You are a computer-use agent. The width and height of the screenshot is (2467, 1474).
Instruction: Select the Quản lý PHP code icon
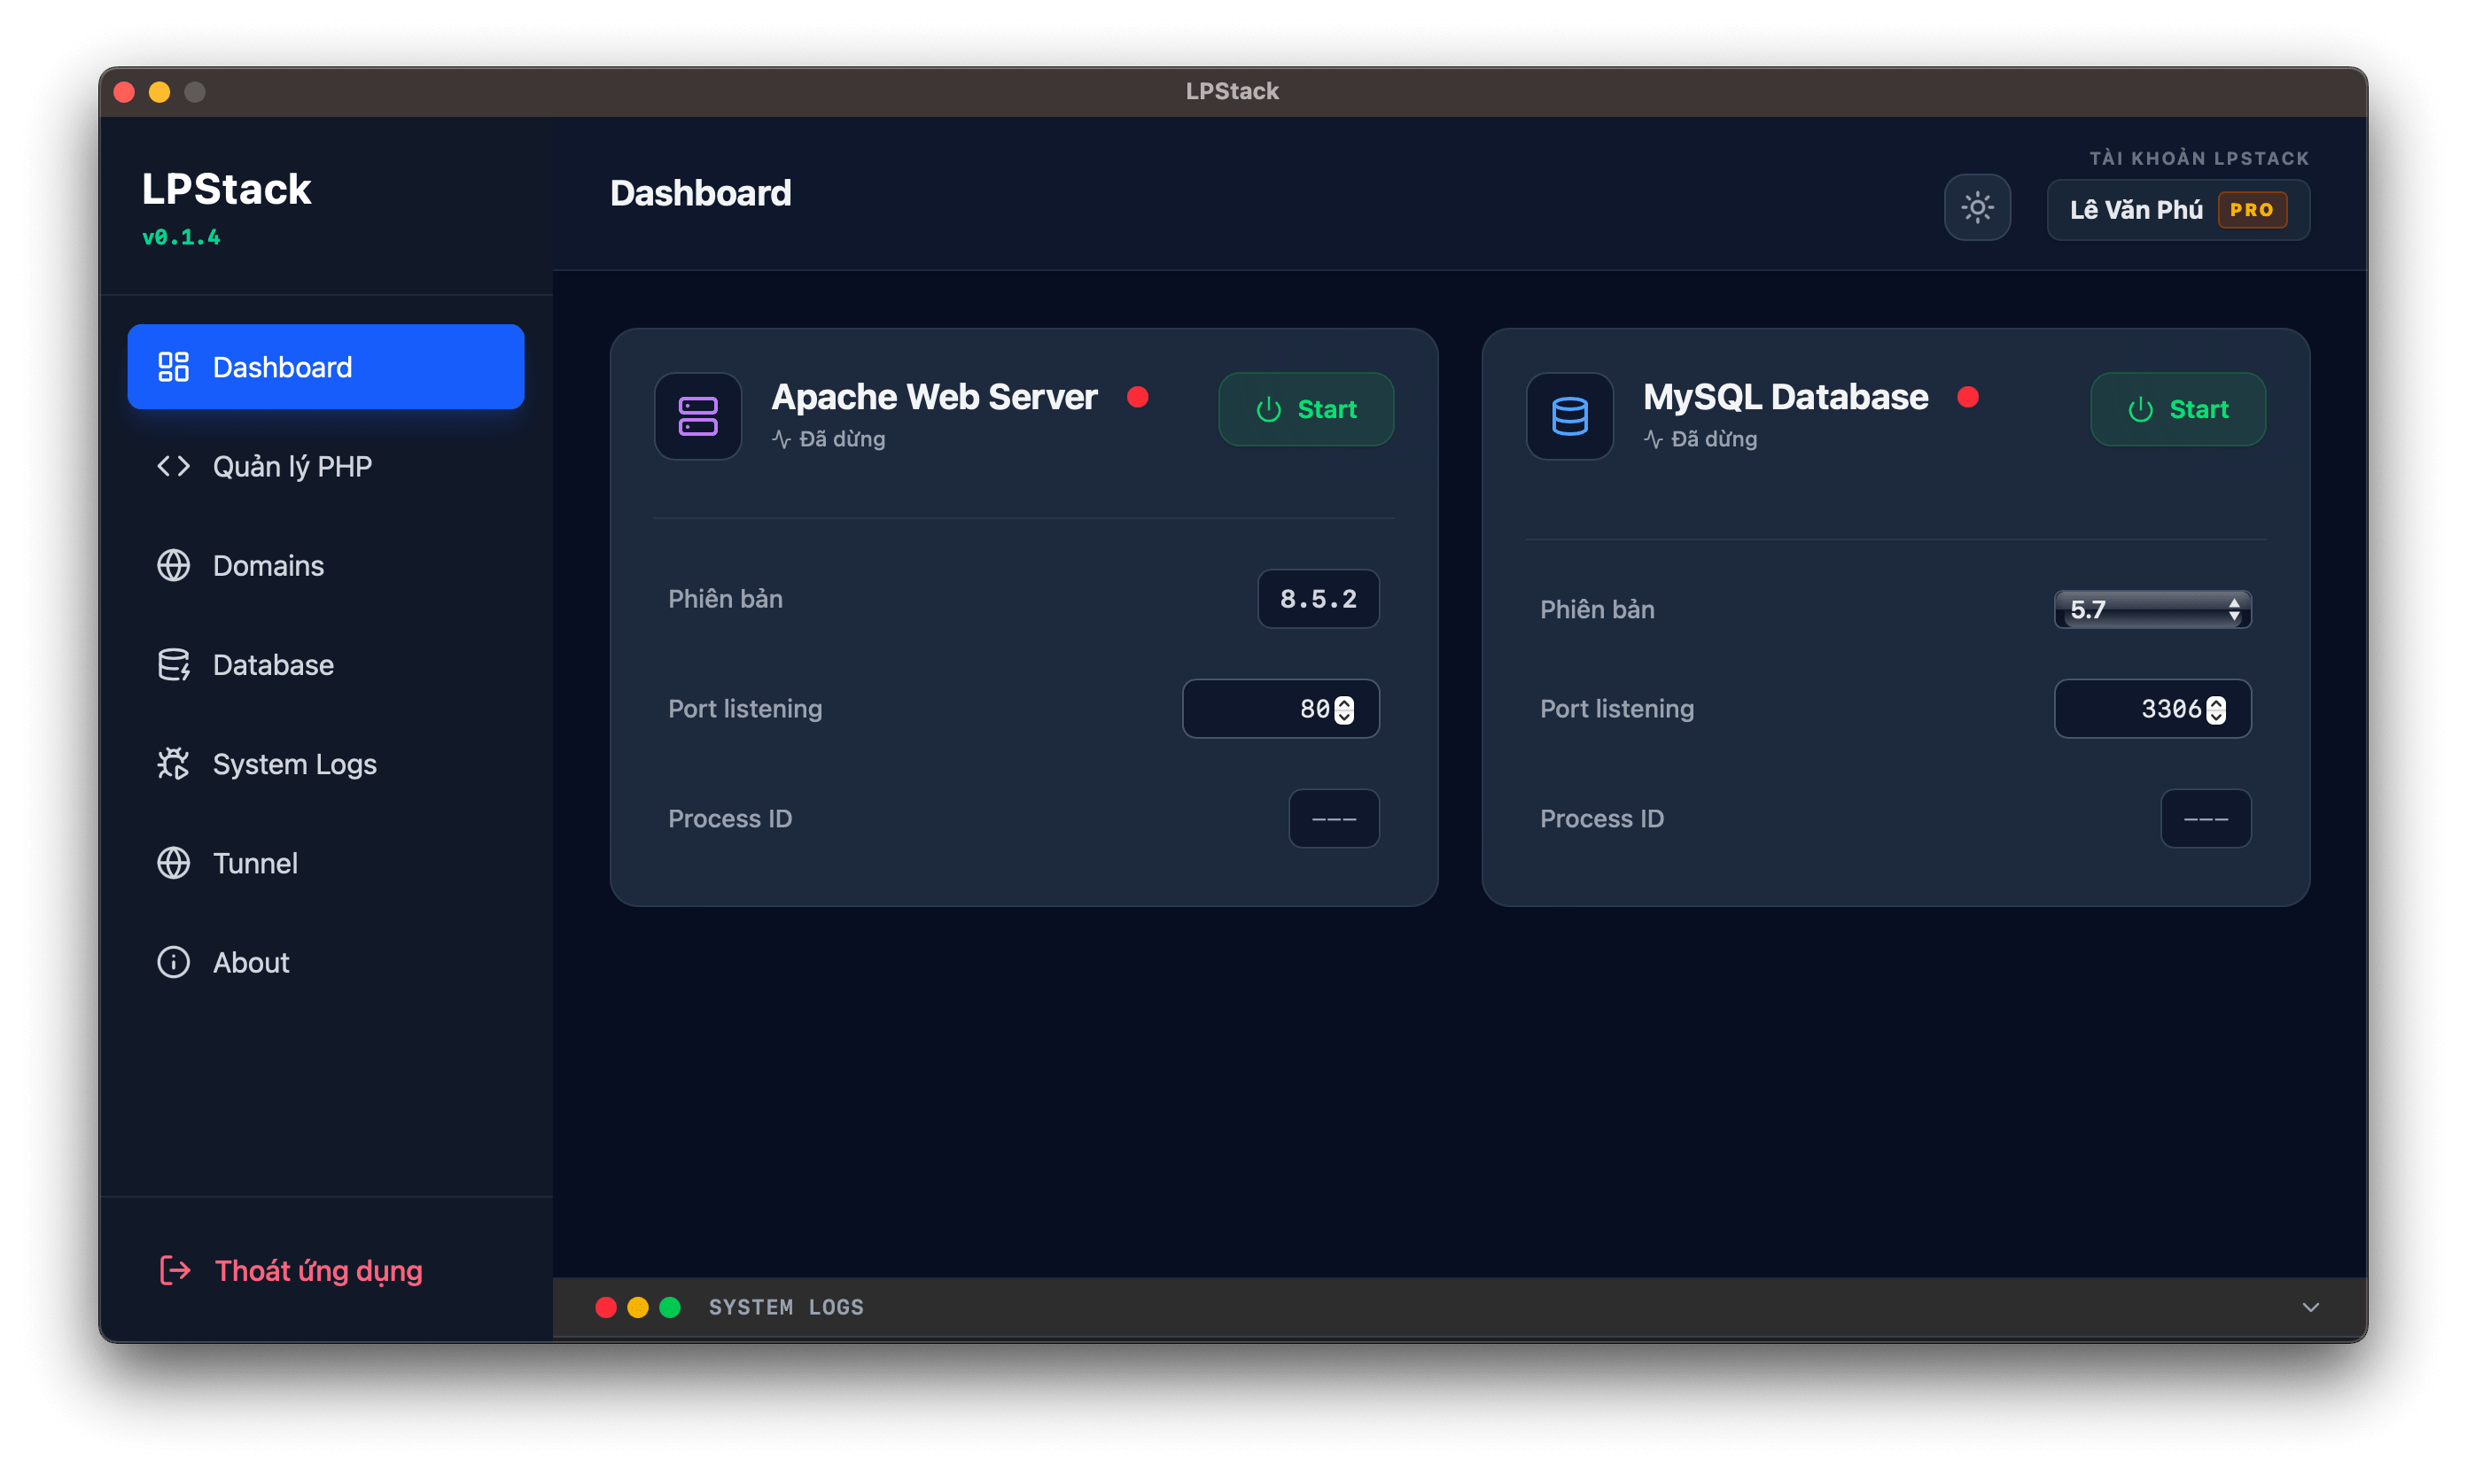(173, 466)
